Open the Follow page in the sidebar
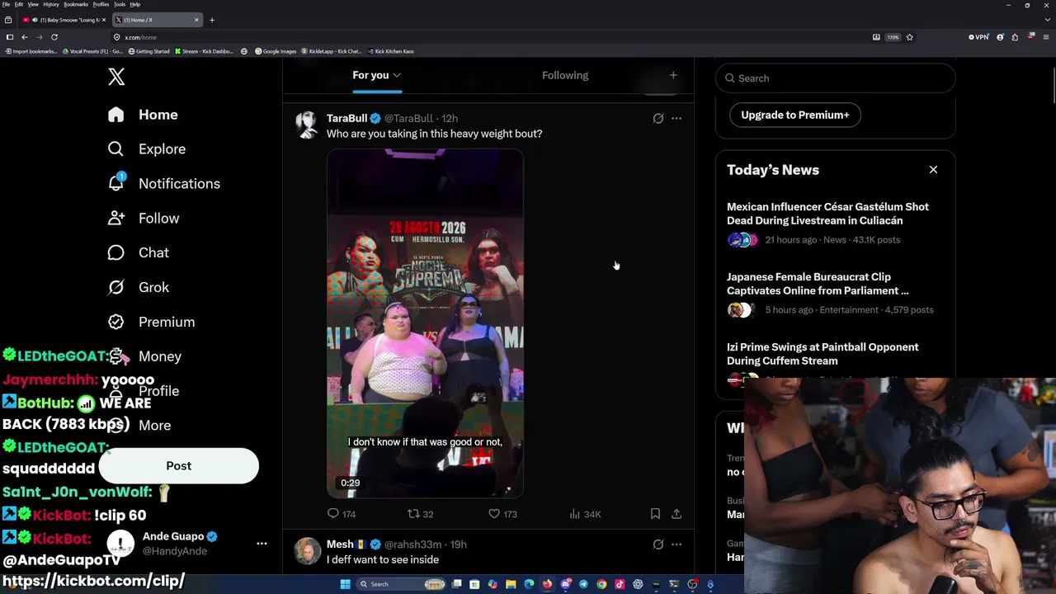The image size is (1056, 594). 143,219
